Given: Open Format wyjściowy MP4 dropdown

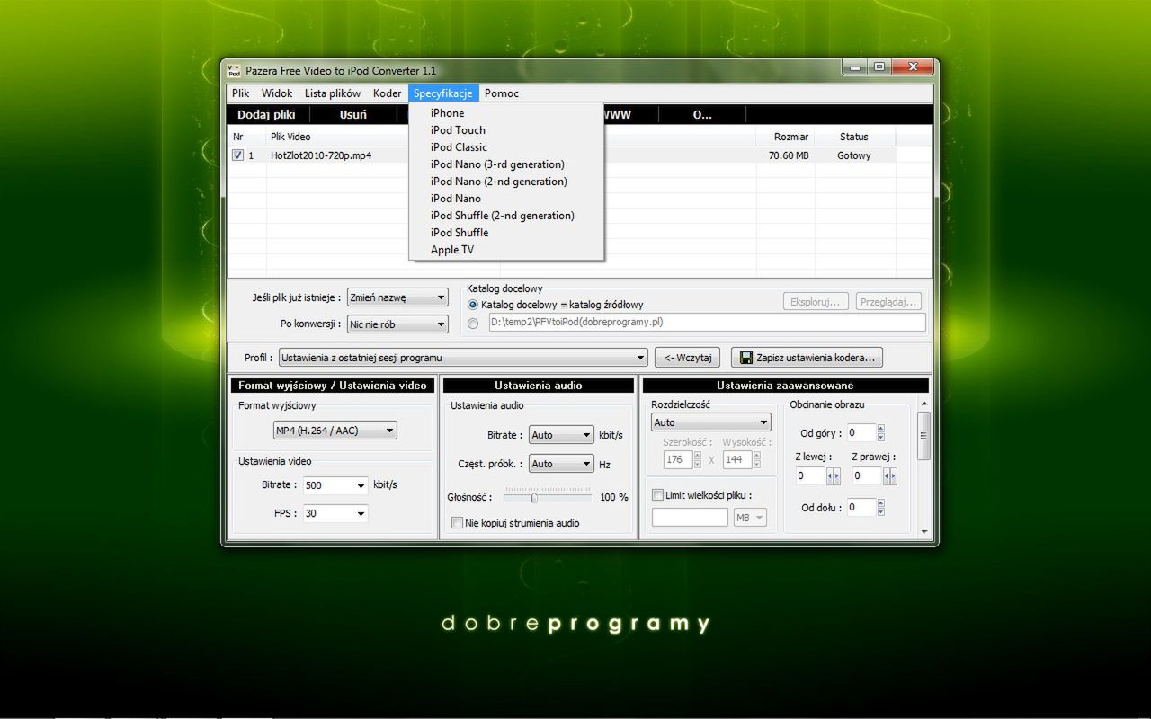Looking at the screenshot, I should 335,431.
